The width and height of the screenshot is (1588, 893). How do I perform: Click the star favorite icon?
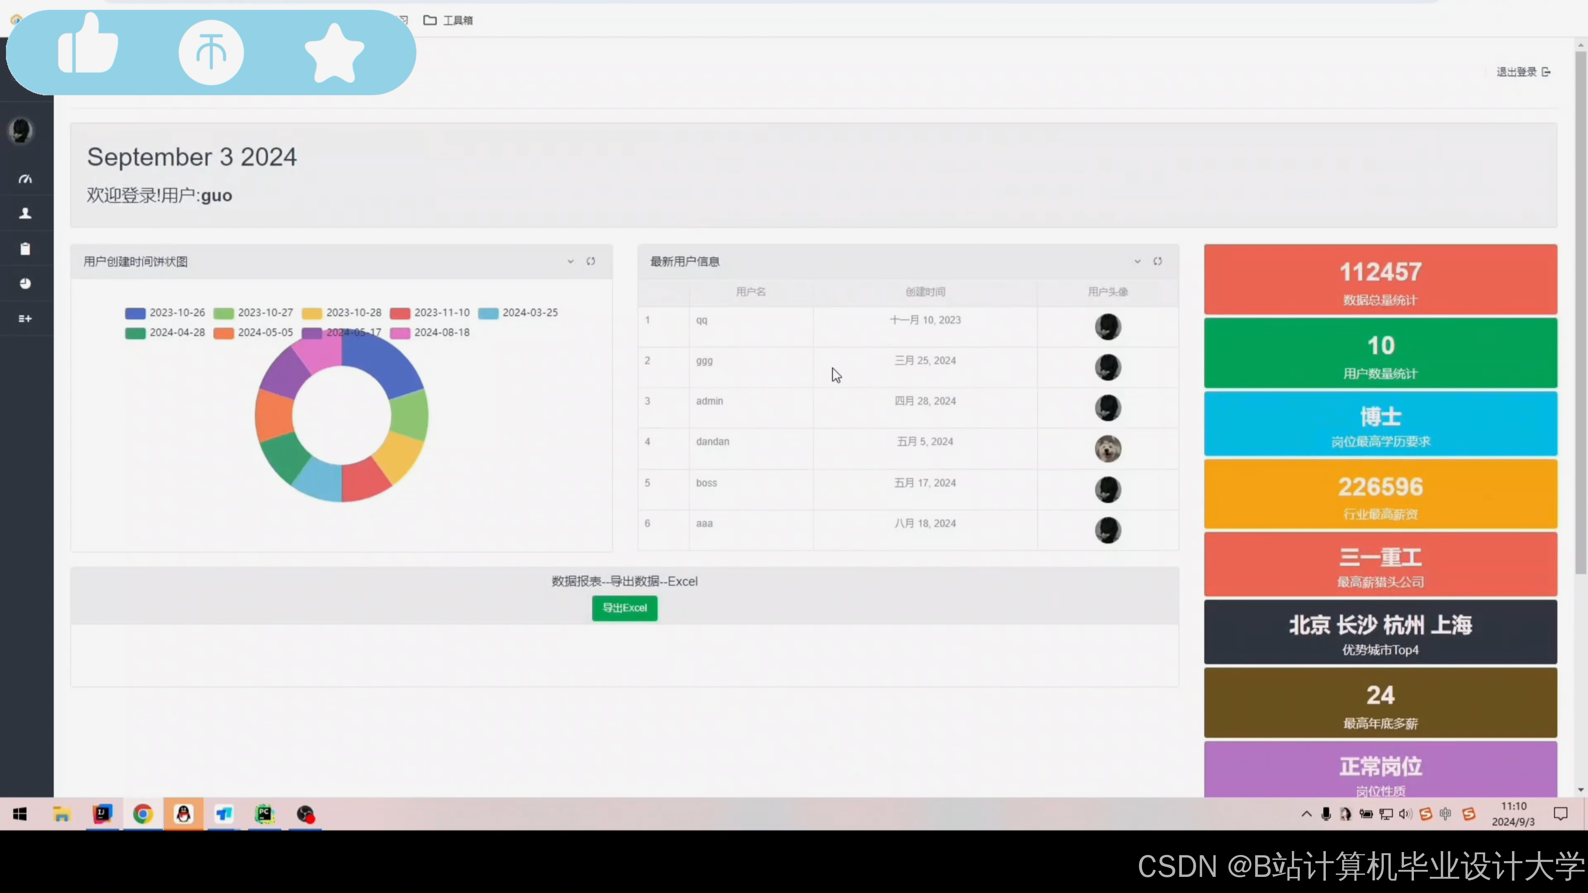click(x=335, y=54)
